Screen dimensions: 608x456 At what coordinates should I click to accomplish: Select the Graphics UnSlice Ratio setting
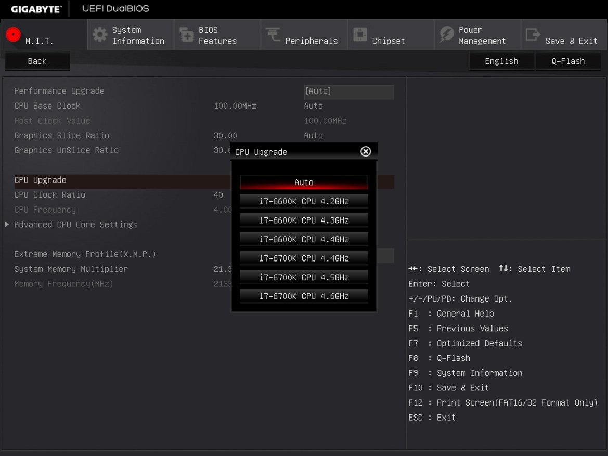[x=66, y=150]
